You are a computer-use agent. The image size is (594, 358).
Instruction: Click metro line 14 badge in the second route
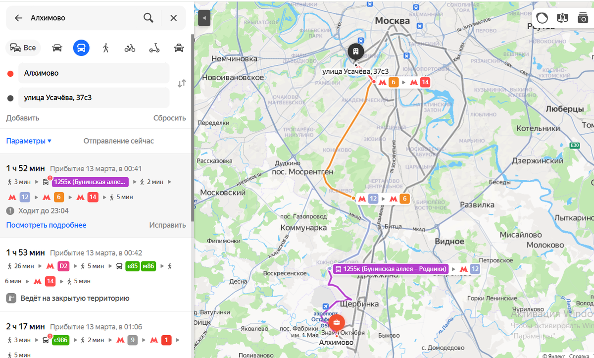[x=50, y=281]
